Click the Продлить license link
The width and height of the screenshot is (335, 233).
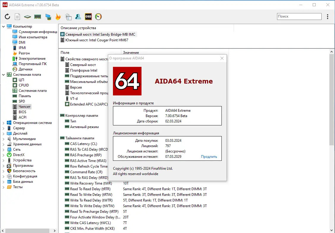tap(209, 157)
